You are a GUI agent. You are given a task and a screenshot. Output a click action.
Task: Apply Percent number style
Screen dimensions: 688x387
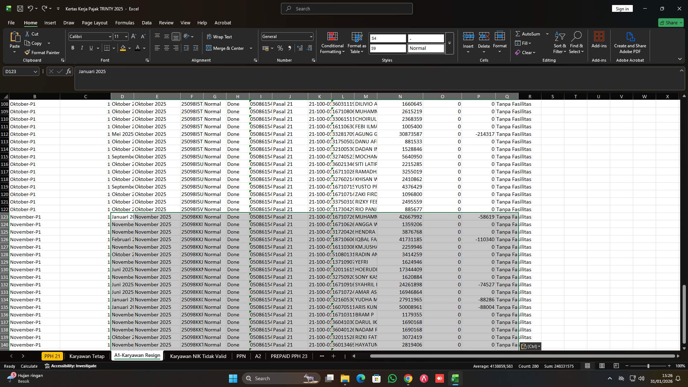280,48
